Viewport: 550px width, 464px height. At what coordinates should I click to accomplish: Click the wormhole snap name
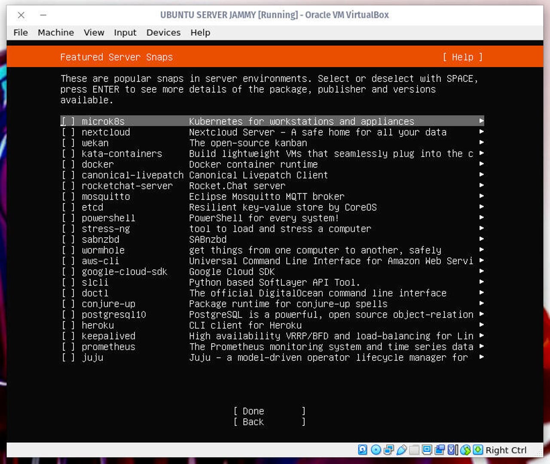point(103,250)
